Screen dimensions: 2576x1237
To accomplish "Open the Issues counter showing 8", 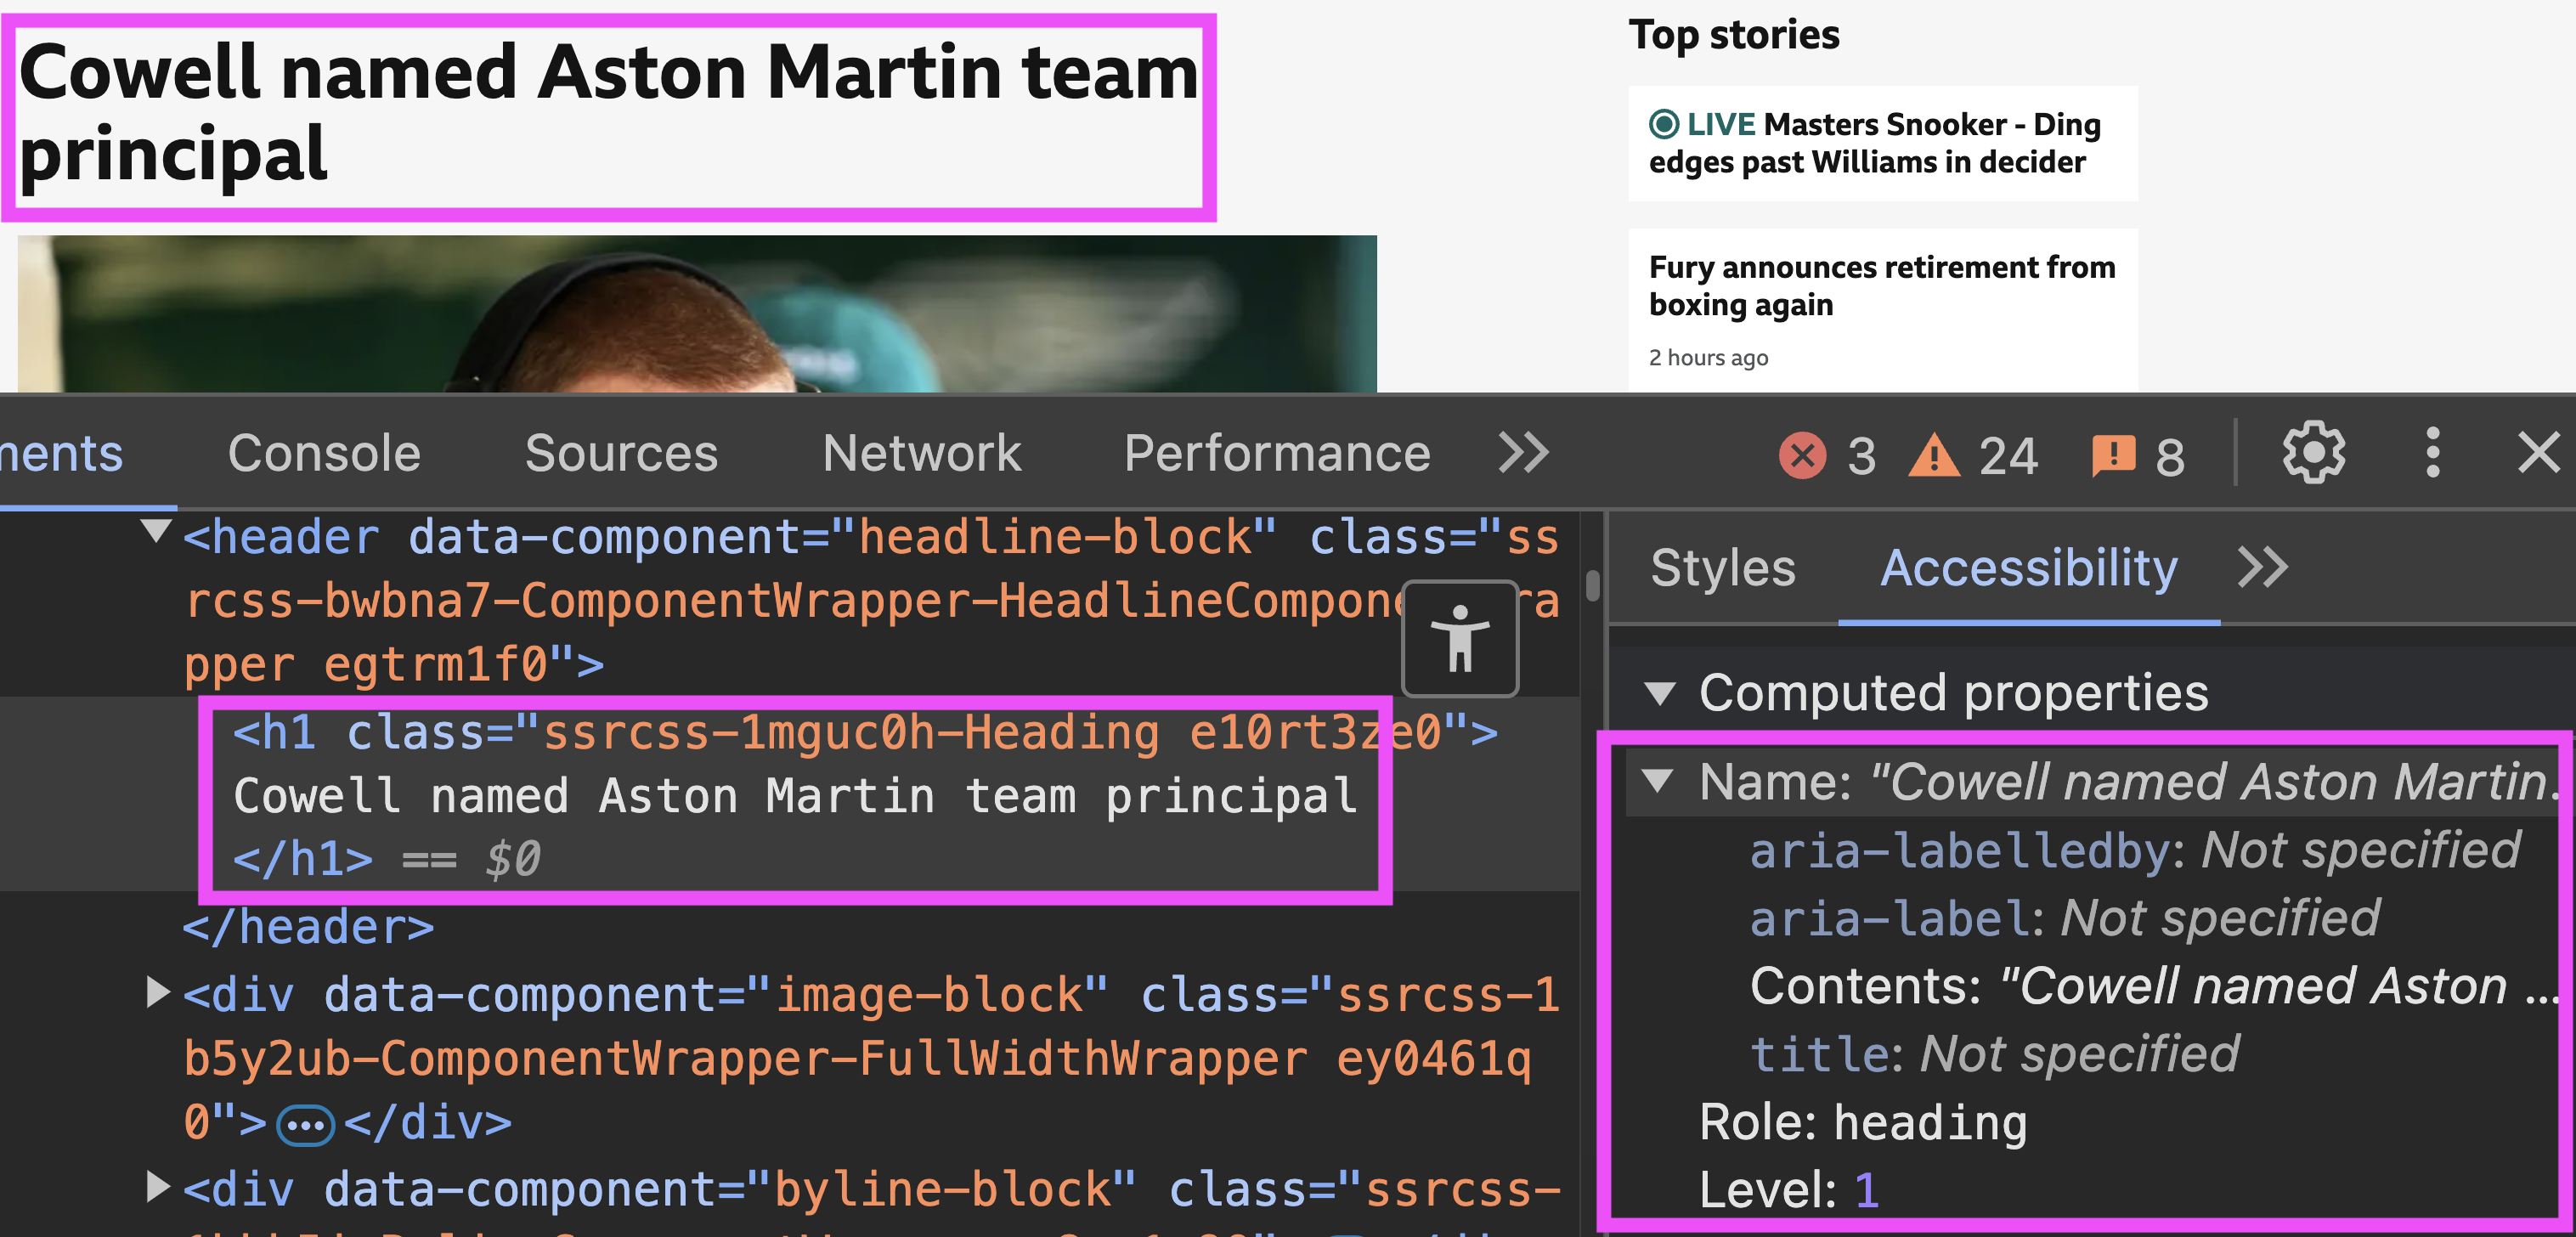I will 2114,455.
